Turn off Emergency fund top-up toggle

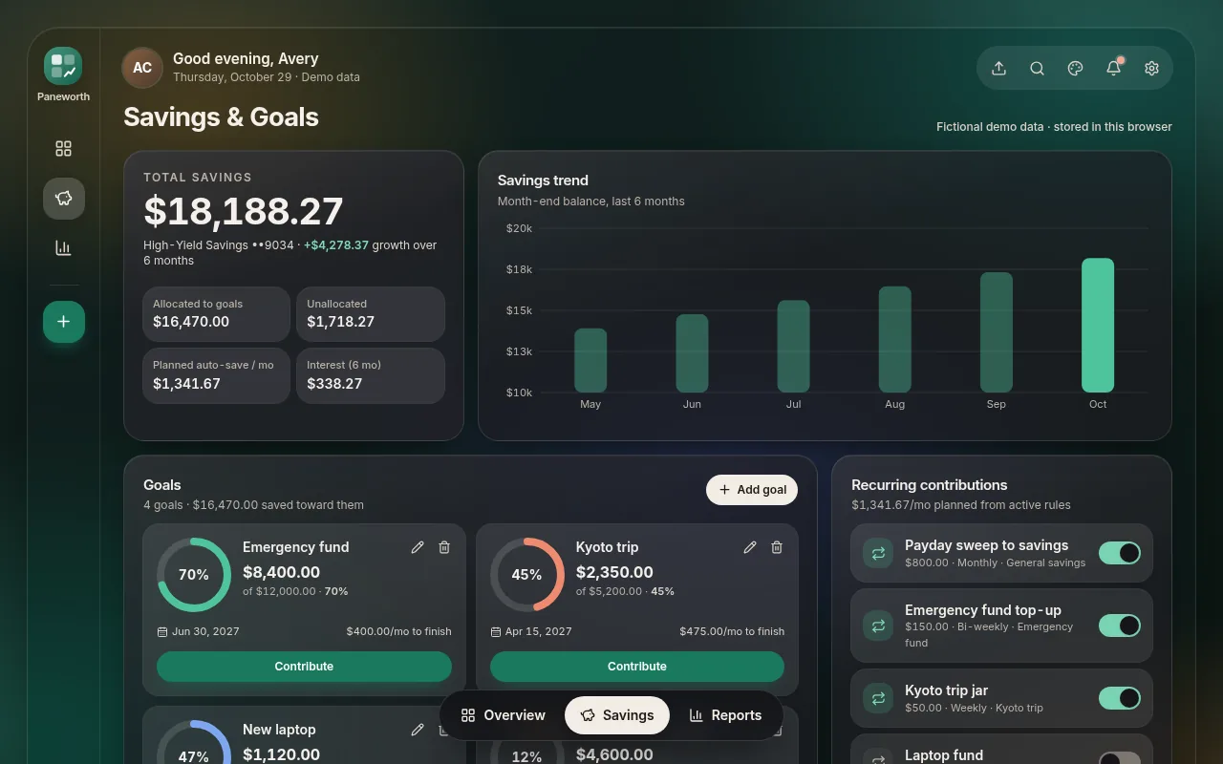1120,626
